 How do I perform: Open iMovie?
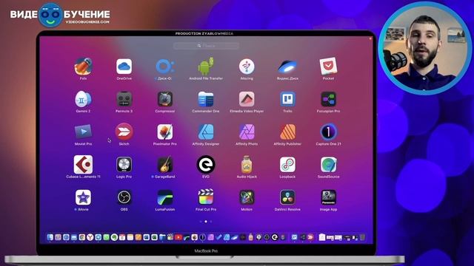click(x=83, y=197)
